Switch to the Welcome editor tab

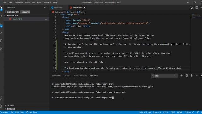pyautogui.click(x=58, y=8)
